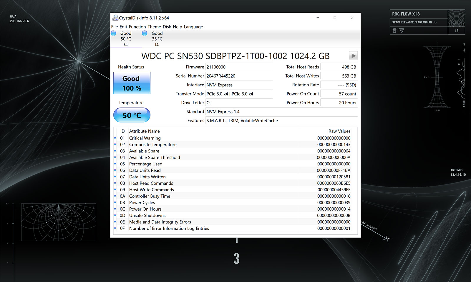Click the CrystalDiskInfo app icon in title bar
Image resolution: width=471 pixels, height=282 pixels.
coord(115,18)
